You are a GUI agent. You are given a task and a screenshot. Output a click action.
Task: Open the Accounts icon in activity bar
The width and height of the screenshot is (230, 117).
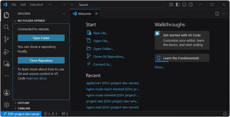pos(6,93)
